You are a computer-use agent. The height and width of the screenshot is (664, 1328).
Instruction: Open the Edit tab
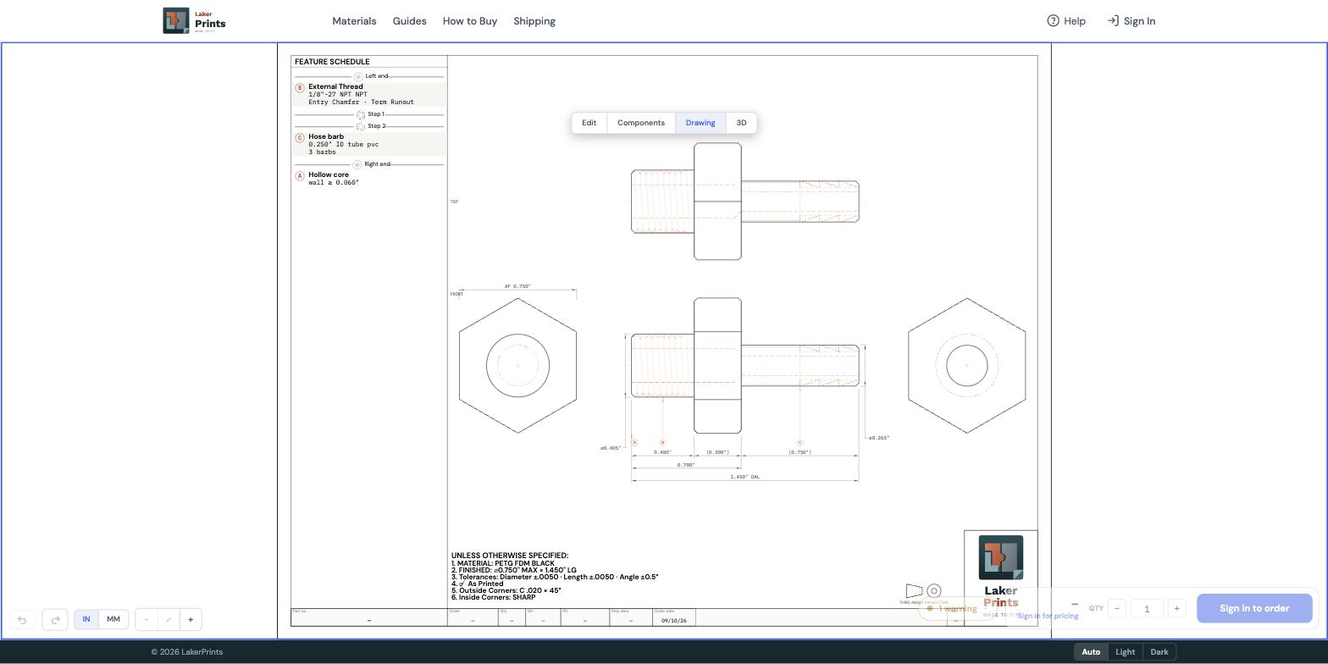point(589,123)
